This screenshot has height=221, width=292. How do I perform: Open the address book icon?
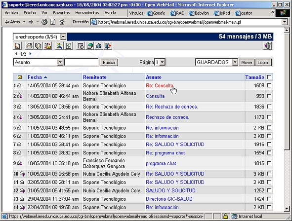pyautogui.click(x=39, y=46)
